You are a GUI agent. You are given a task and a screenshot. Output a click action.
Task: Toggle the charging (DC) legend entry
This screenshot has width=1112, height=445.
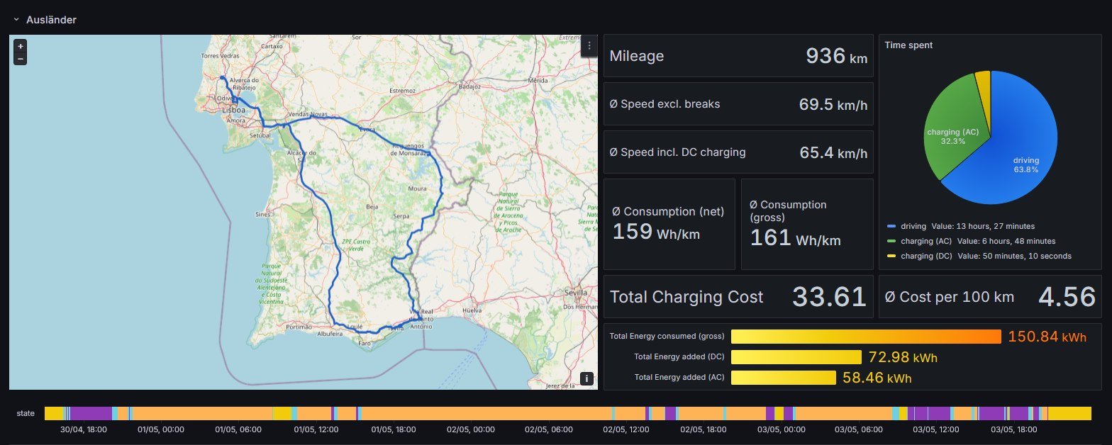pyautogui.click(x=926, y=256)
